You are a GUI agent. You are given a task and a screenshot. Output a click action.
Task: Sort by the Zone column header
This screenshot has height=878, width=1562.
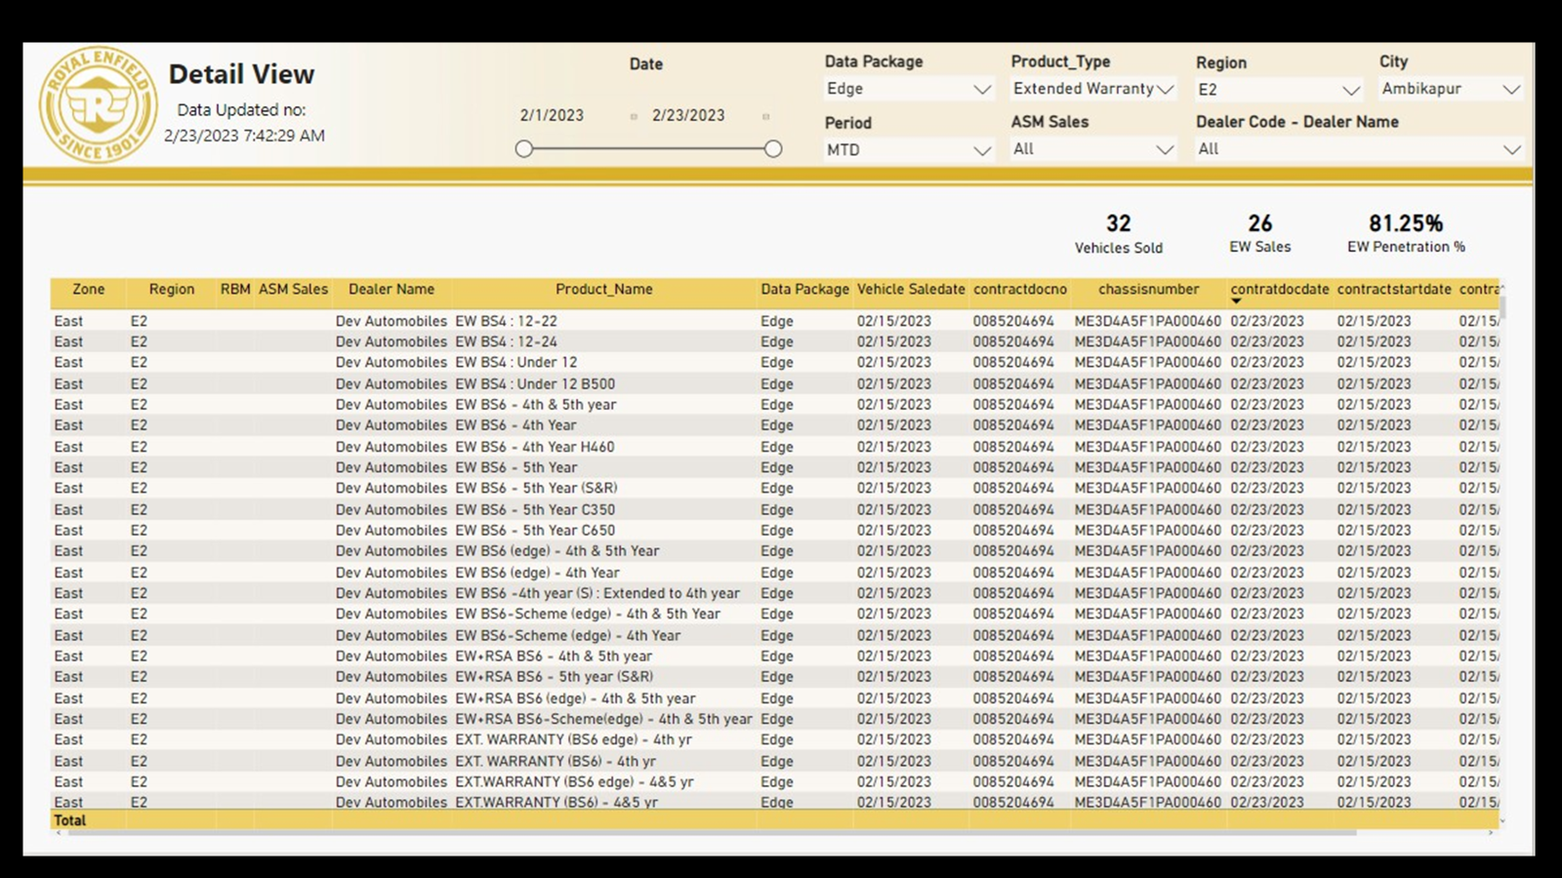click(x=88, y=290)
